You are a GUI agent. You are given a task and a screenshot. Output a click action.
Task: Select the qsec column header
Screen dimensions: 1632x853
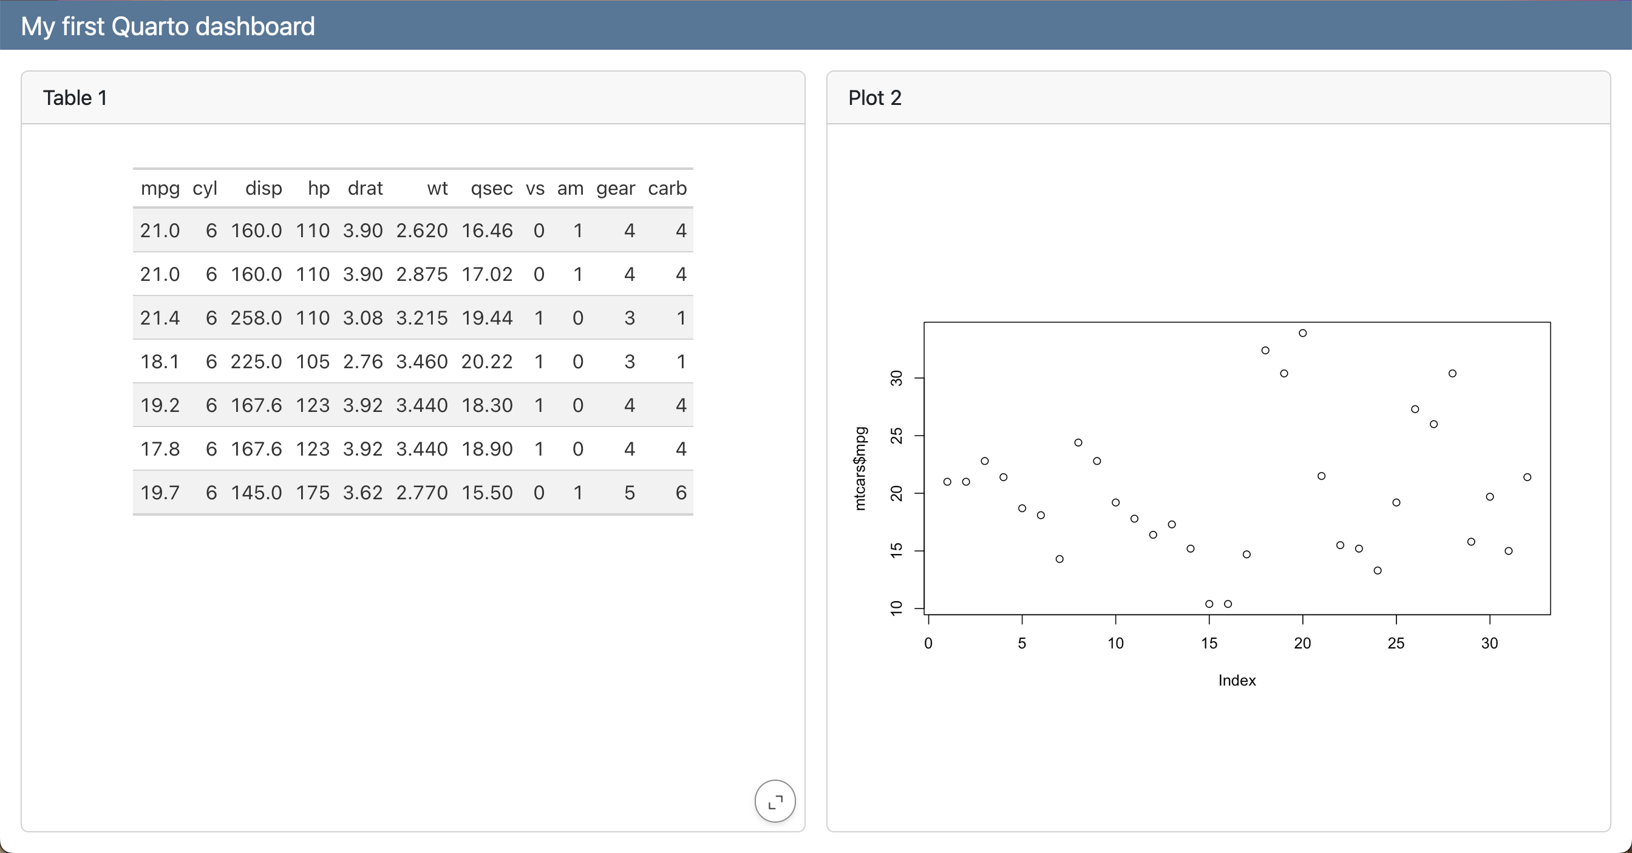pos(492,188)
